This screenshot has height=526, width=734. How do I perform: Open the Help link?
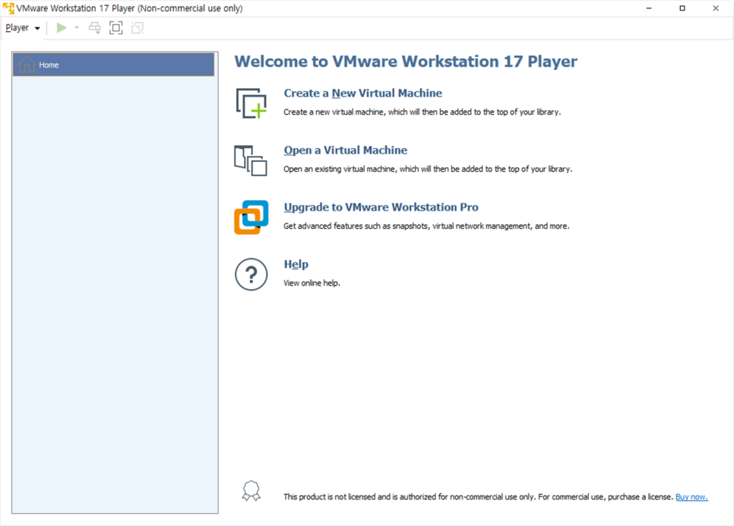296,265
